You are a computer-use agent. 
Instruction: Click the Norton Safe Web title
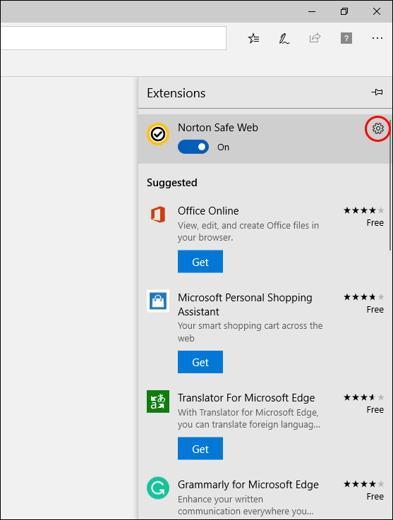[218, 127]
